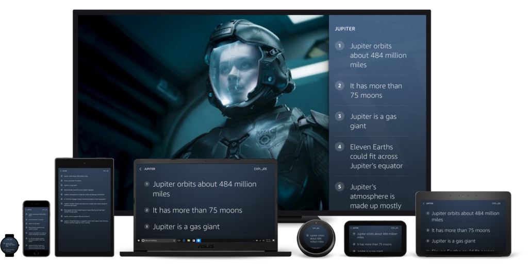Image resolution: width=528 pixels, height=279 pixels.
Task: Click 'It has more than 75 moons' on laptop
Action: [x=197, y=210]
